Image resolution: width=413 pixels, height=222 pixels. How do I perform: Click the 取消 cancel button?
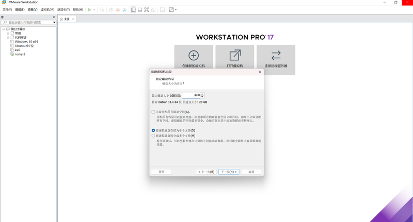(x=251, y=172)
